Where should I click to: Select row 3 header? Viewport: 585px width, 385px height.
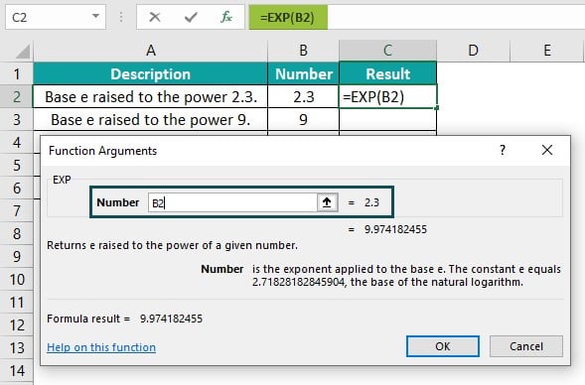click(x=17, y=120)
